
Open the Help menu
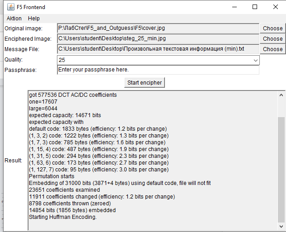click(34, 19)
